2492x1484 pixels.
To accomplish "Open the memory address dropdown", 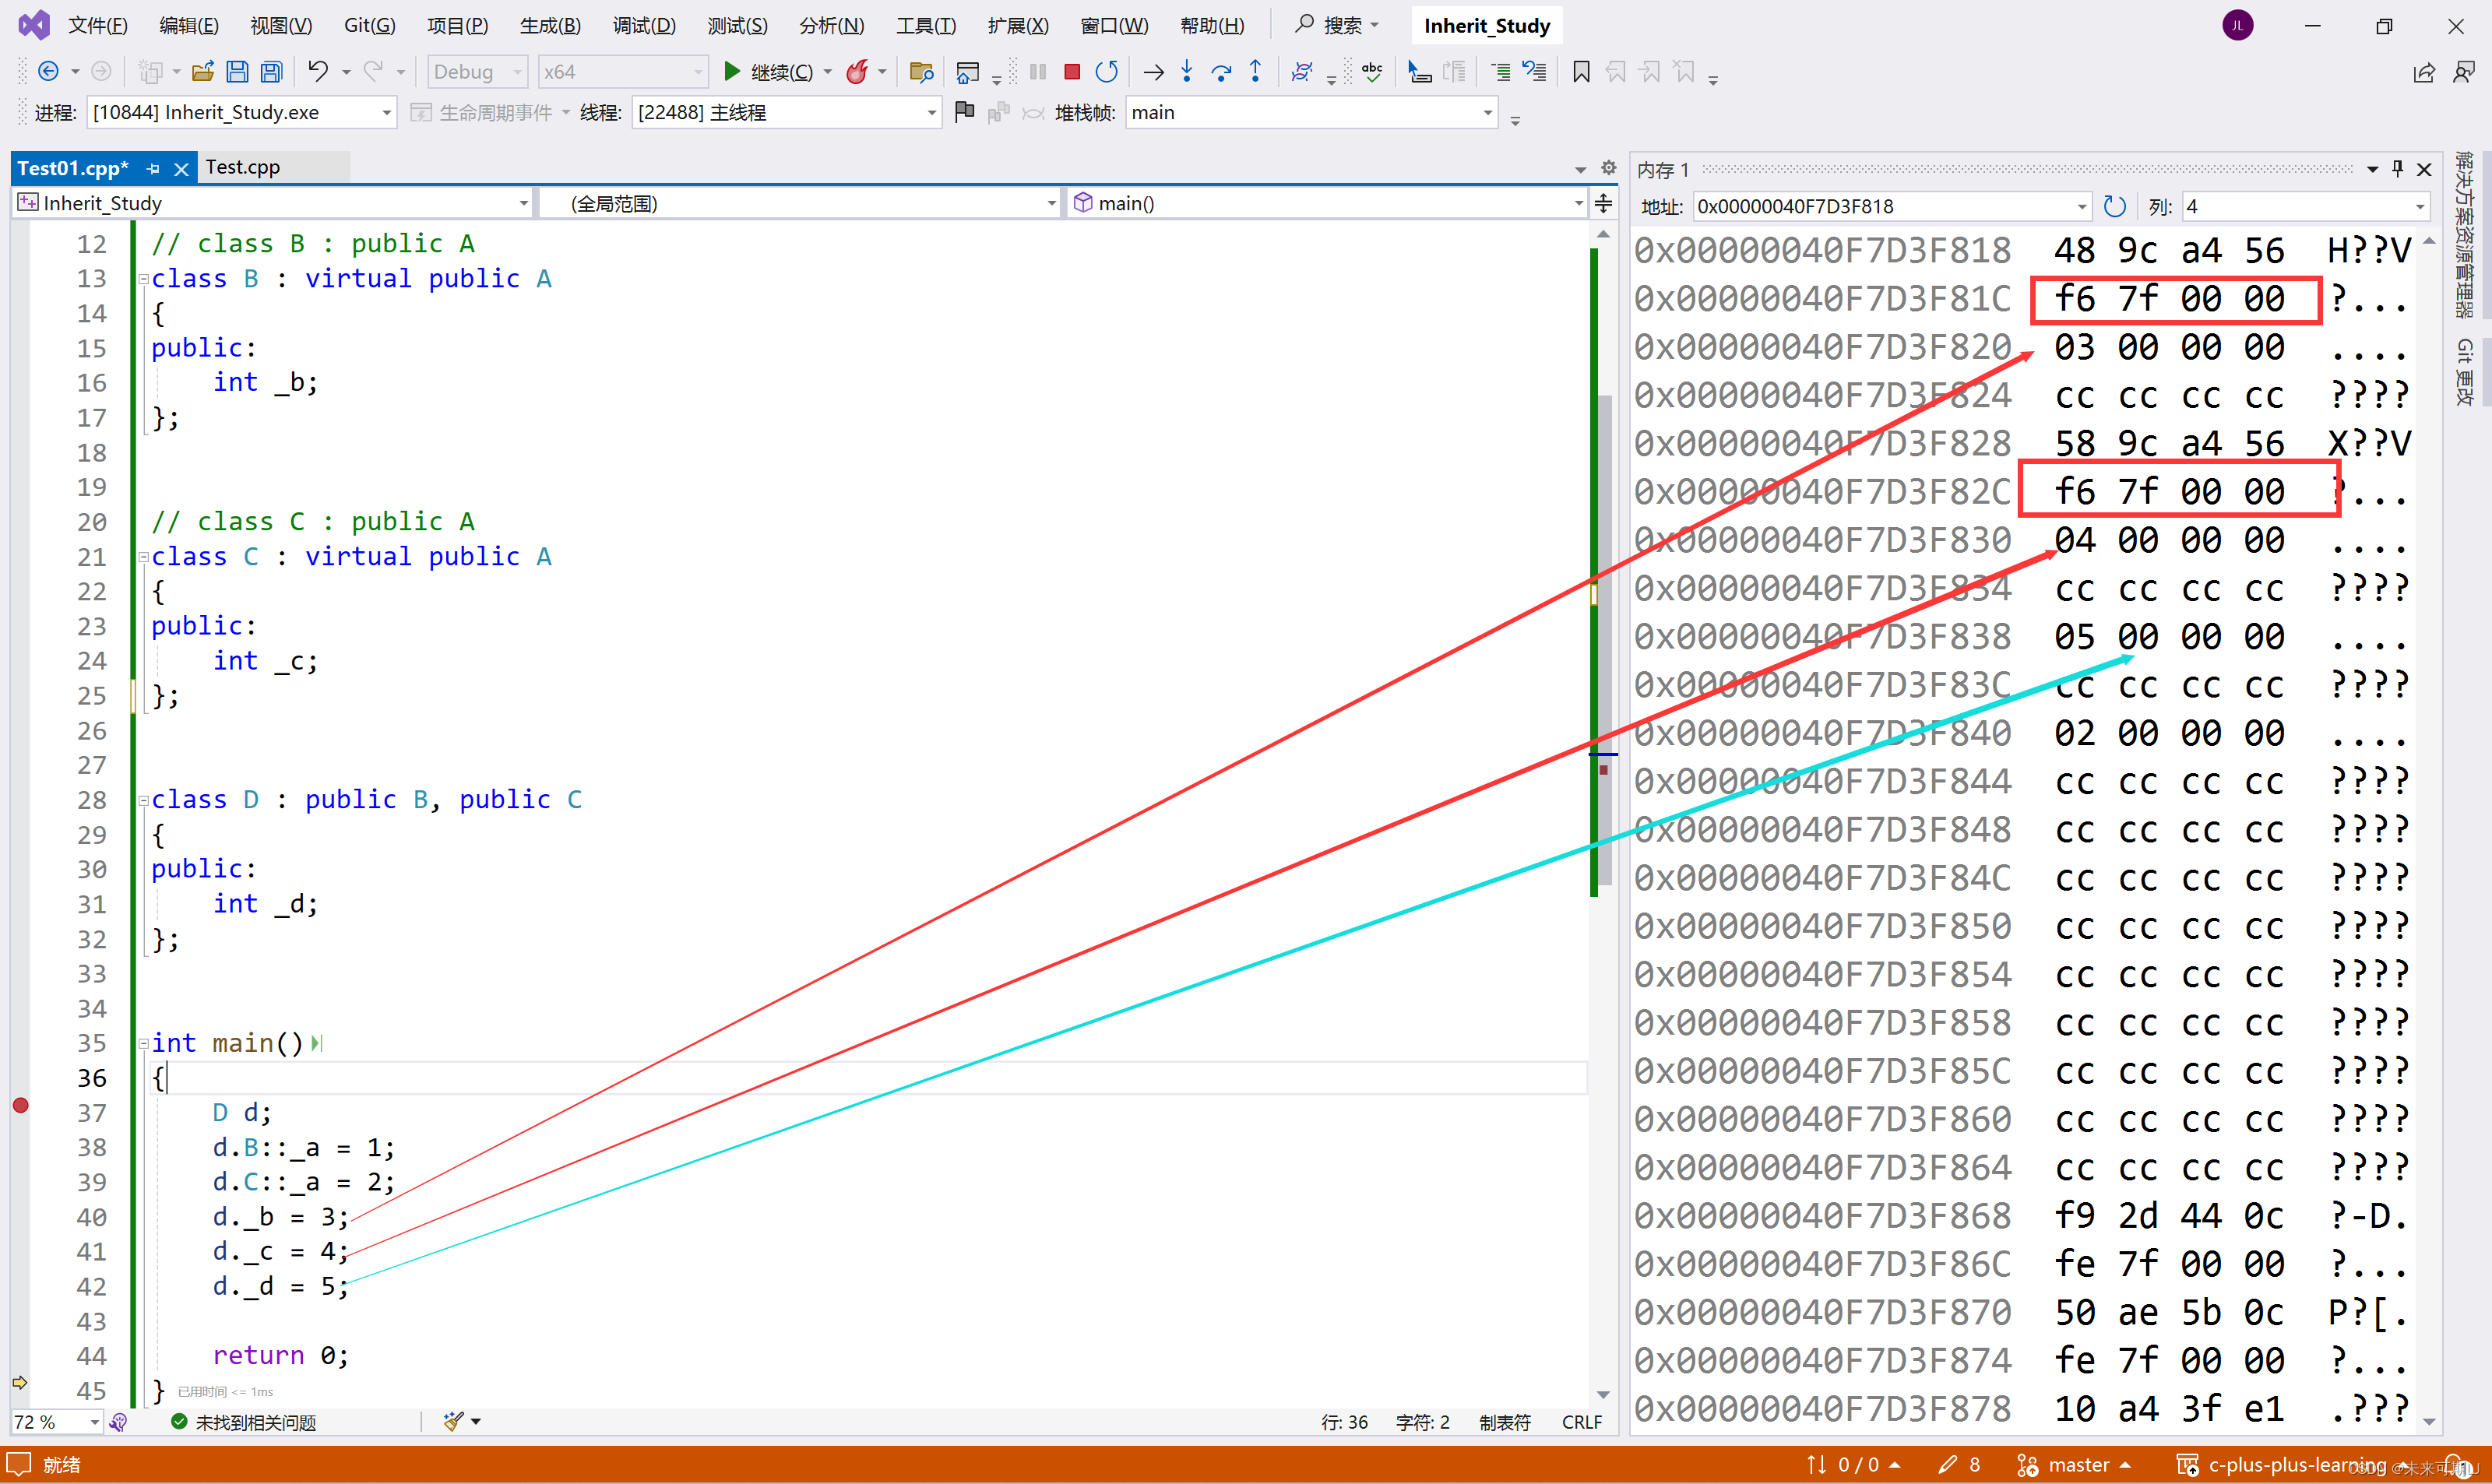I will click(2081, 206).
